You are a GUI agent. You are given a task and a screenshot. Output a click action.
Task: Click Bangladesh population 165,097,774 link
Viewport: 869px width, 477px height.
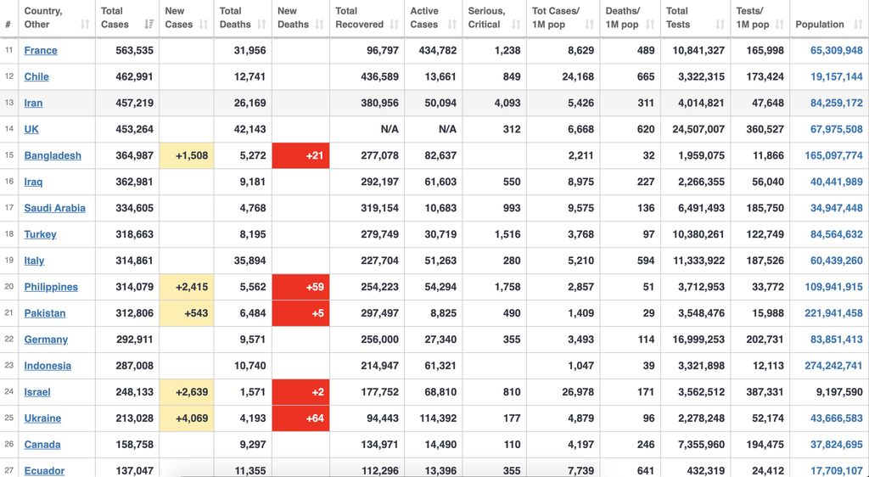(833, 155)
